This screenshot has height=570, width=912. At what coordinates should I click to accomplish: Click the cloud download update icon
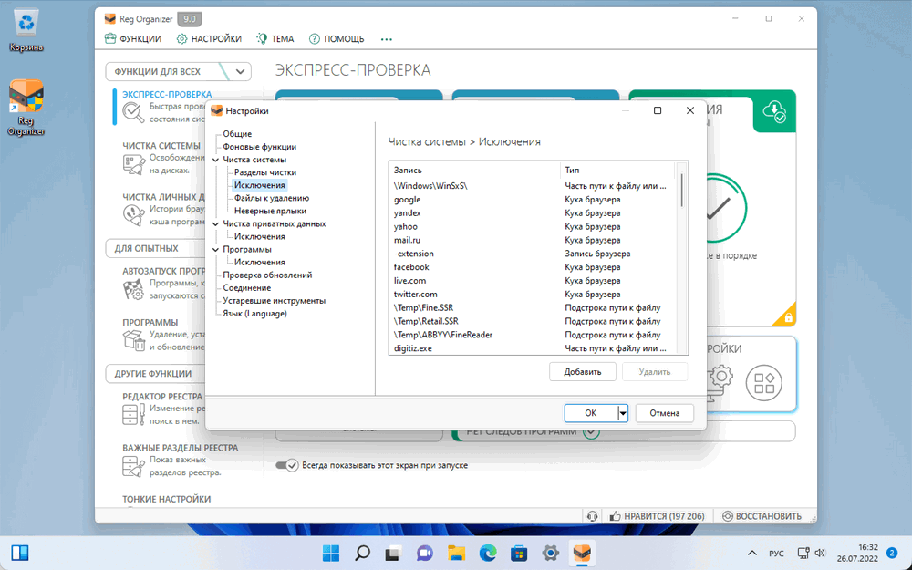click(x=774, y=110)
